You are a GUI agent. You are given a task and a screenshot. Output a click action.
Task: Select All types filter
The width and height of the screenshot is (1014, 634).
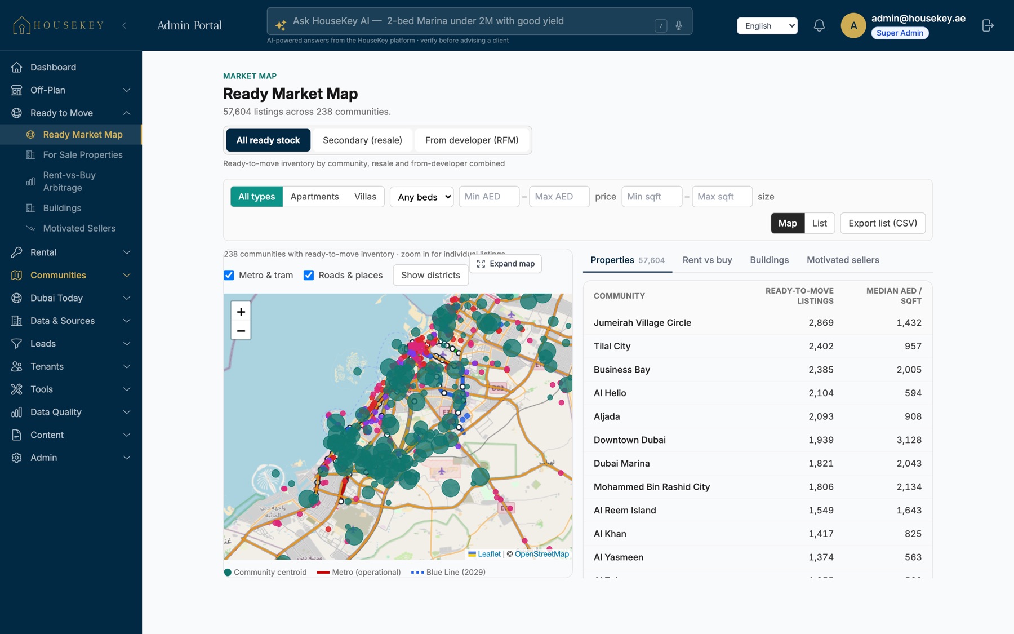[257, 197]
